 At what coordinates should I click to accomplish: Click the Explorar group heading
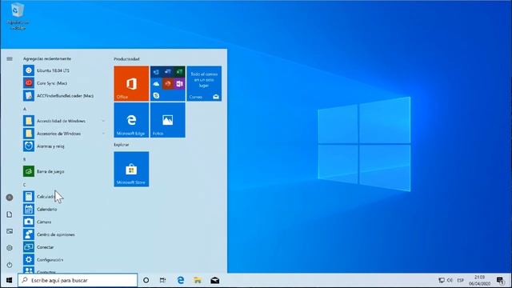122,145
